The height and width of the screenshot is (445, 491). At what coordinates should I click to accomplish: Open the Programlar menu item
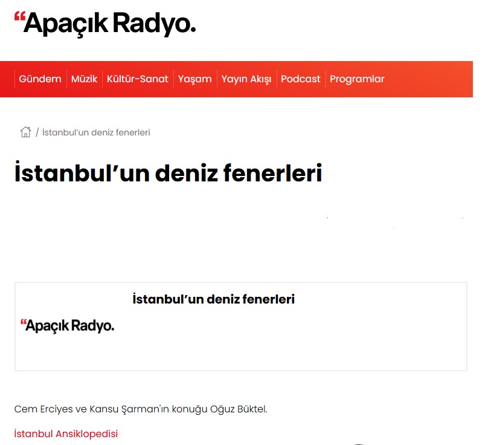click(x=357, y=79)
